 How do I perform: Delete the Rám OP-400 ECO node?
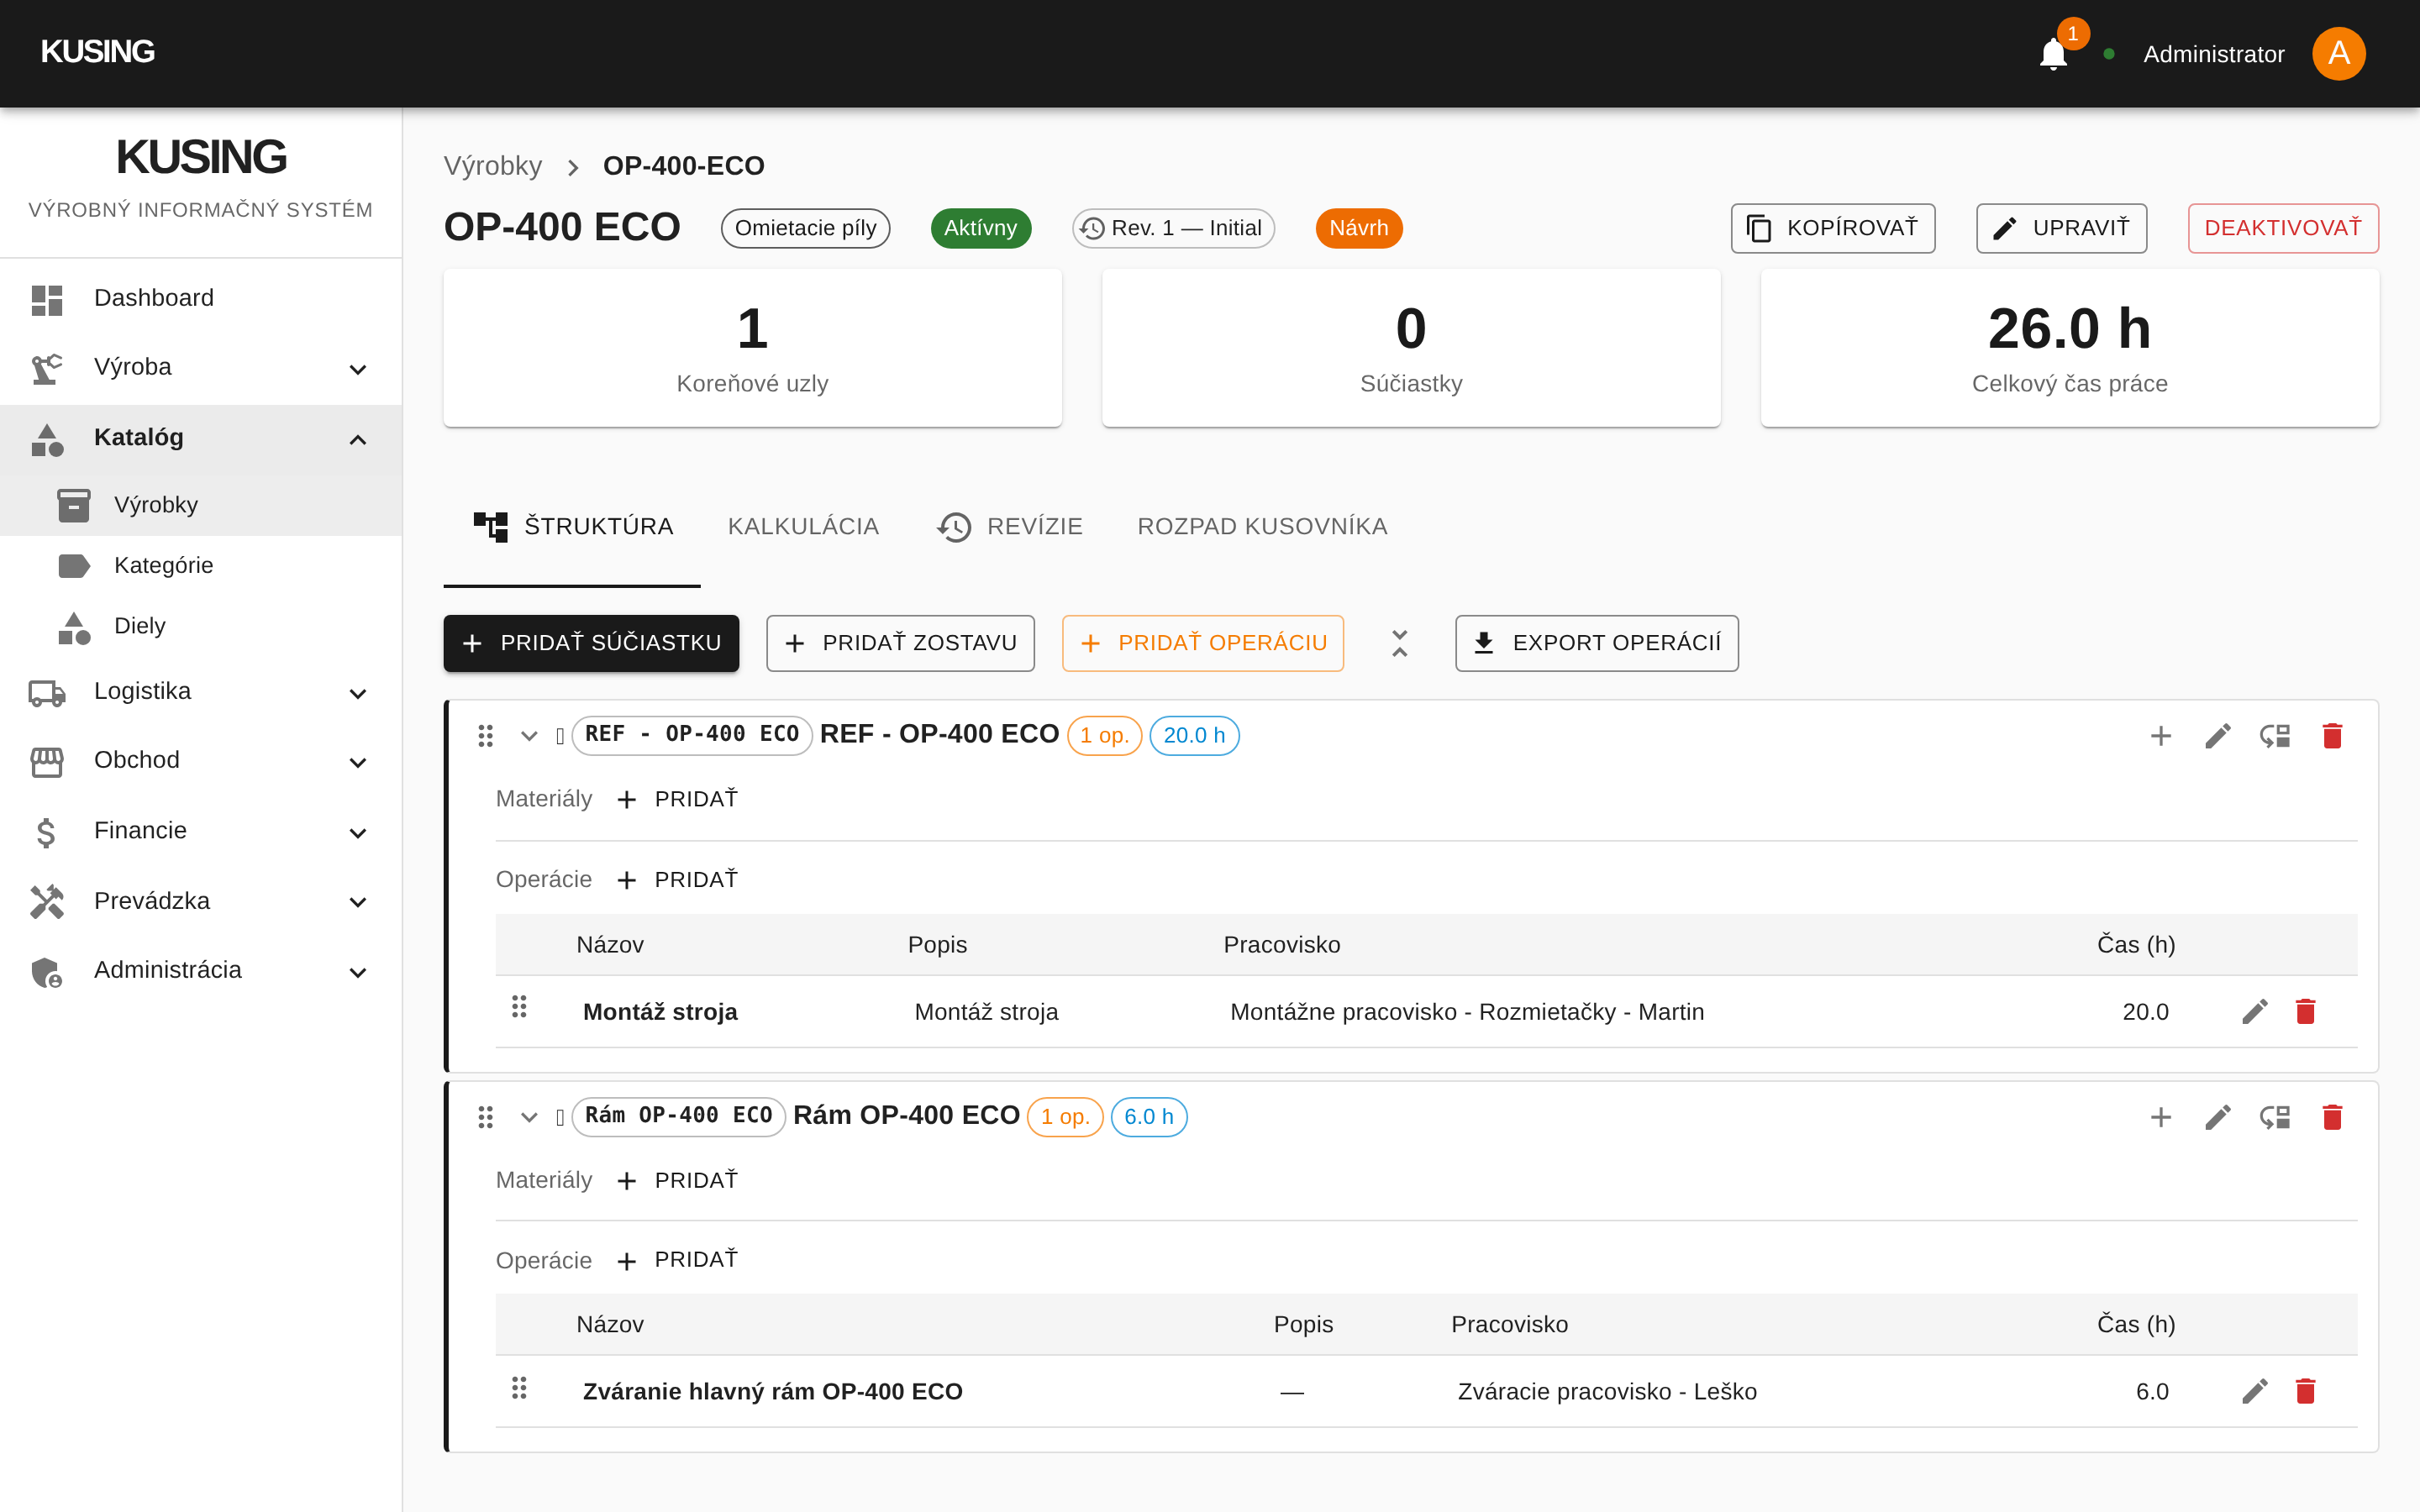(2332, 1117)
